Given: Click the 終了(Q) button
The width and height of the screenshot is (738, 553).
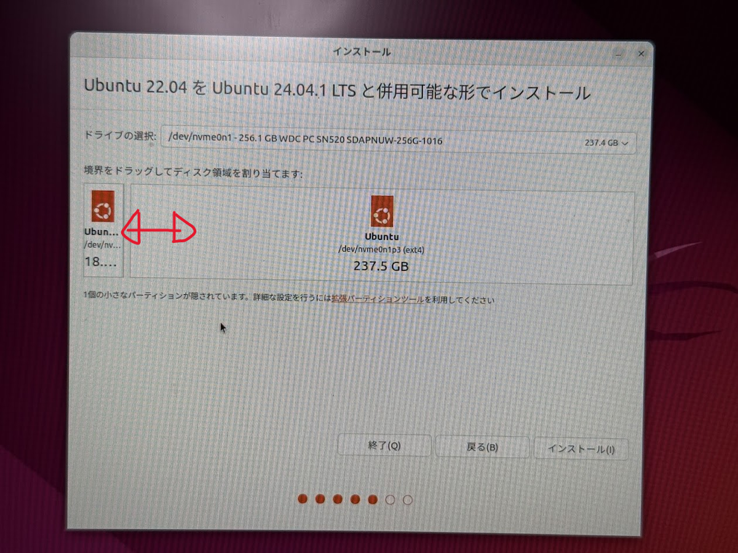Looking at the screenshot, I should [384, 445].
